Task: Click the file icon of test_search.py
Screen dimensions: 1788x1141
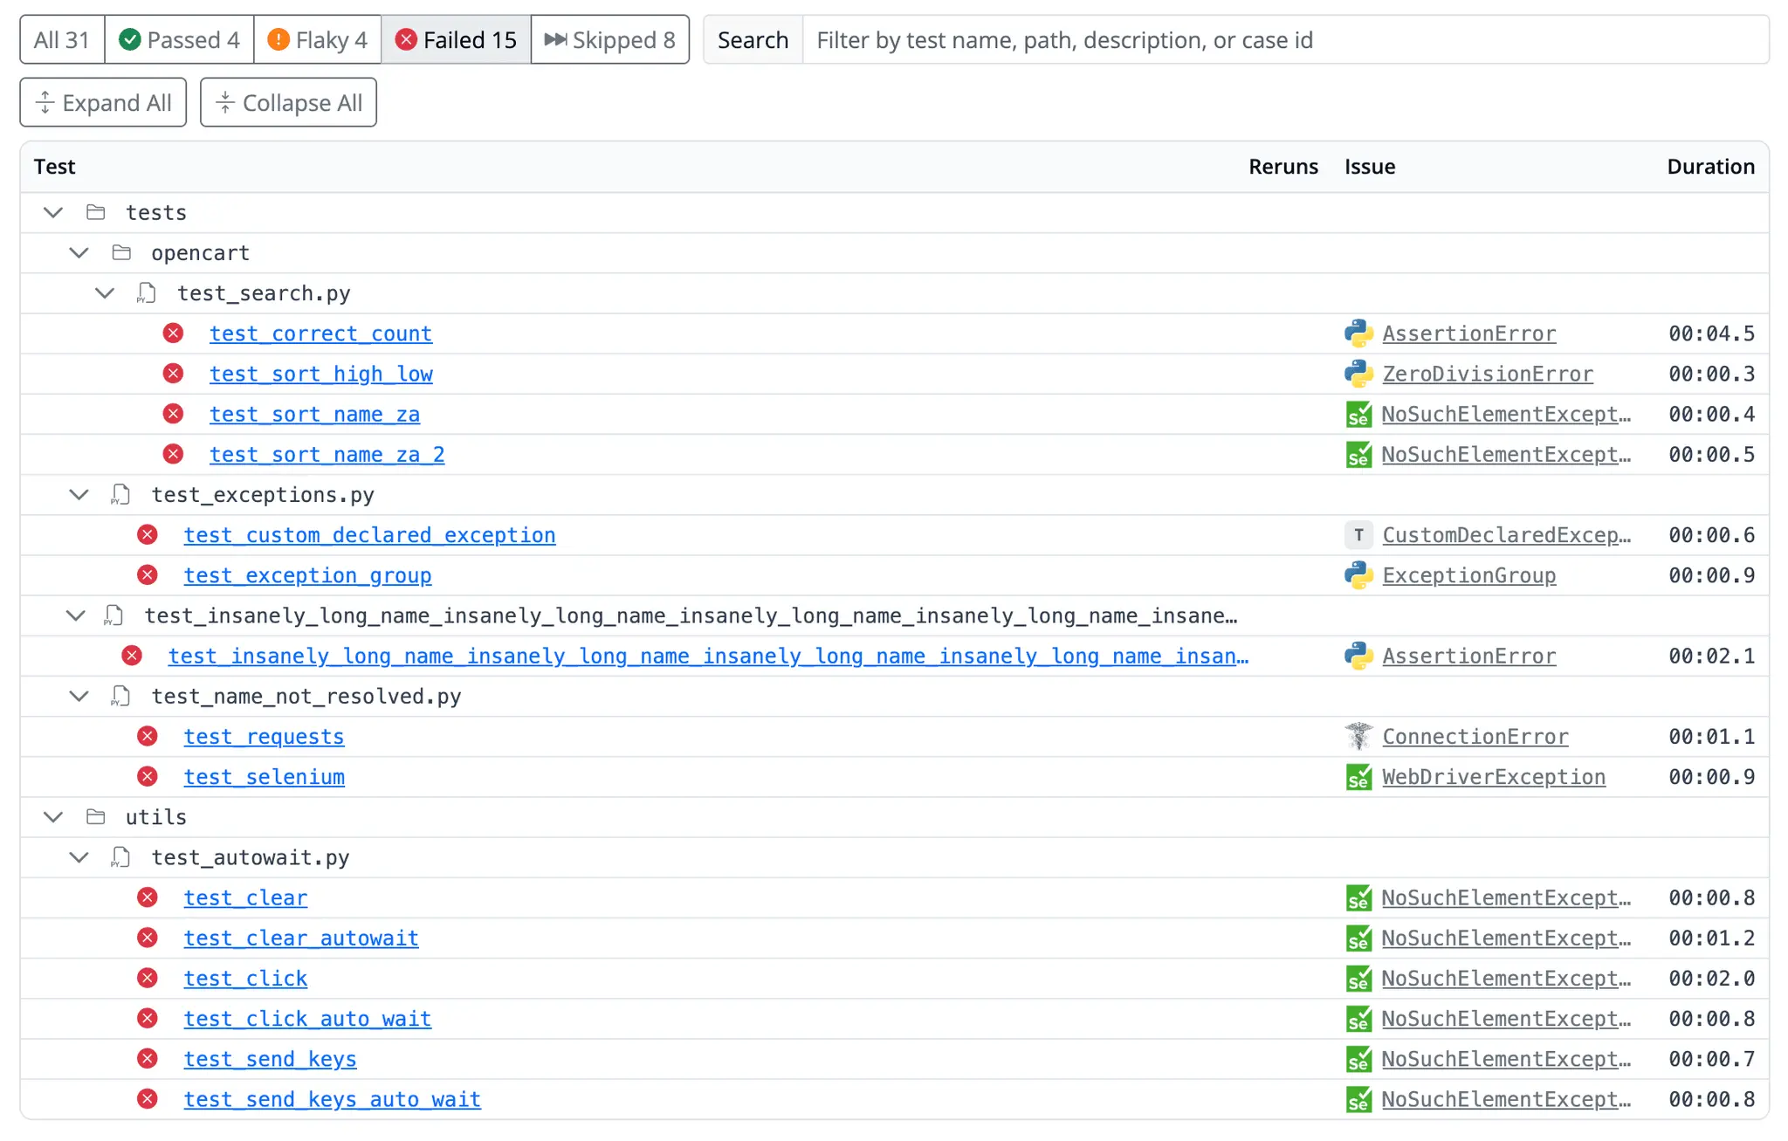Action: (x=147, y=293)
